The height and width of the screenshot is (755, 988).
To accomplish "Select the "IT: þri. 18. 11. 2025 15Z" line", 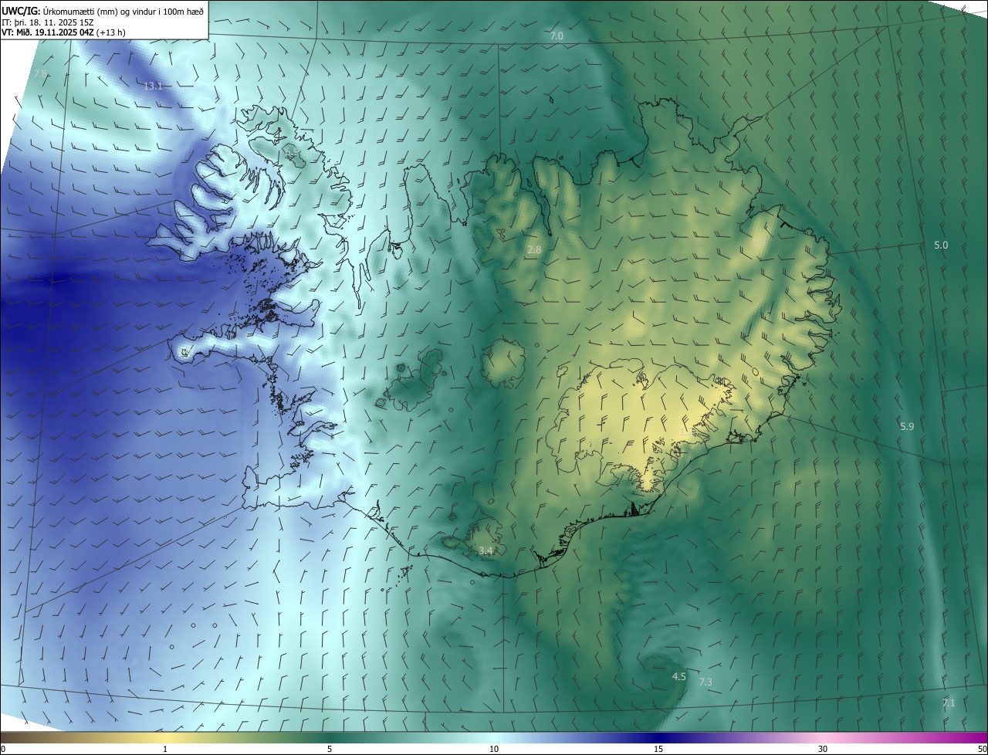I will pos(49,22).
